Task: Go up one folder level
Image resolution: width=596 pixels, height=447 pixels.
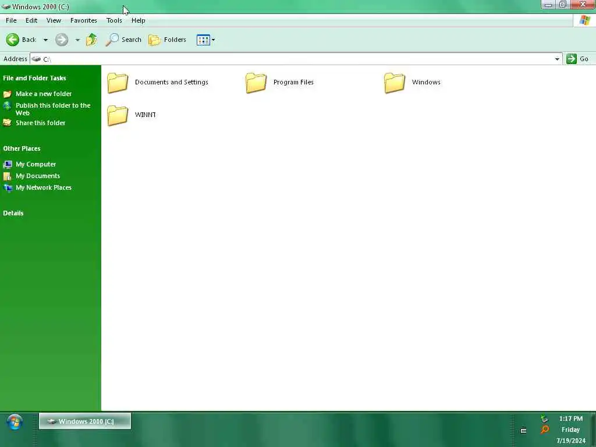Action: [x=91, y=40]
